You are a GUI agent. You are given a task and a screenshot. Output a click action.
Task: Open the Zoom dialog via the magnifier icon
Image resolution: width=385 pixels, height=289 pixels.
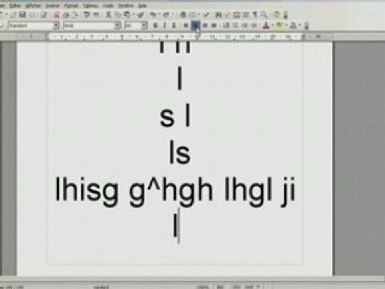click(x=264, y=15)
